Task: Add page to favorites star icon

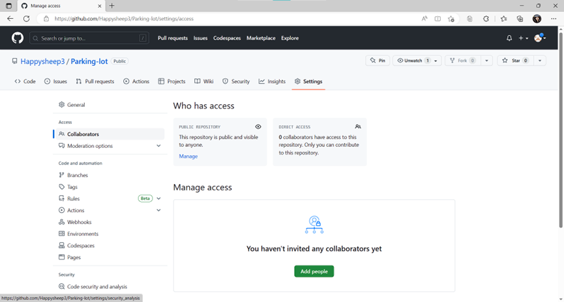Action: pyautogui.click(x=451, y=19)
